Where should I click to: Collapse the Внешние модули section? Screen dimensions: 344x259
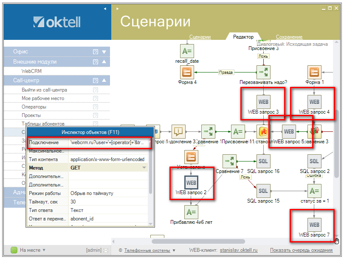[104, 62]
